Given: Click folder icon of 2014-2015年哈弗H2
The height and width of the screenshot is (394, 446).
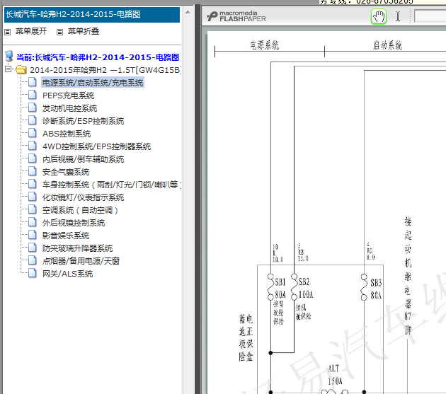Looking at the screenshot, I should coord(21,69).
